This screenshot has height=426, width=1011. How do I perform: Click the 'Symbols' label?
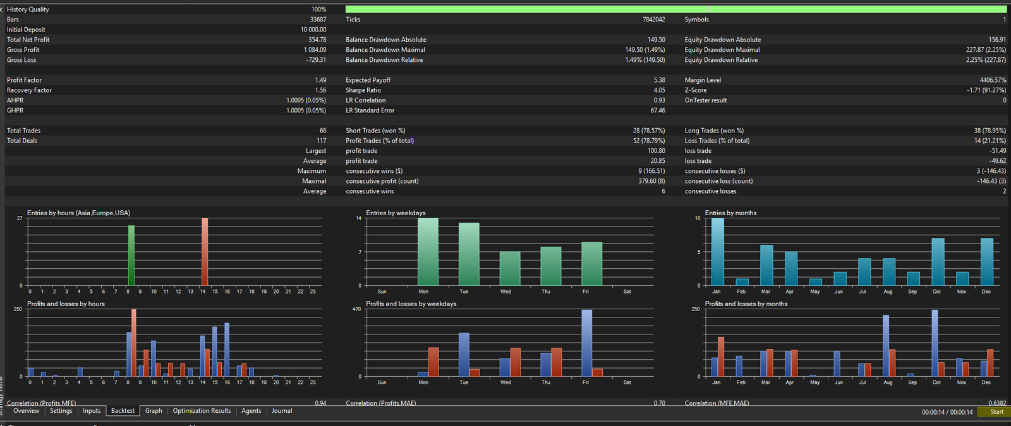click(x=696, y=20)
